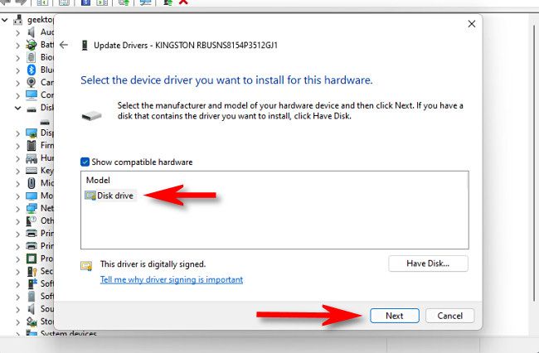Screen dimensions: 539x353
Task: Collapse the Disk drives tree node
Action: tap(17, 108)
